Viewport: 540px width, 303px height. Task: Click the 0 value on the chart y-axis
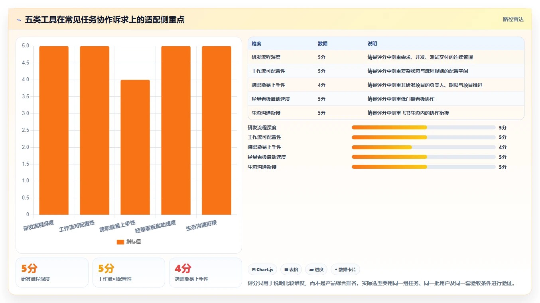coord(28,215)
